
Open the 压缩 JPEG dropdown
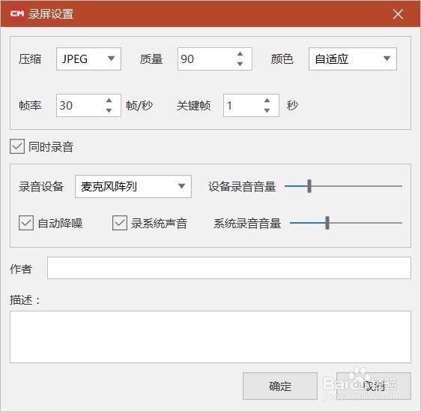tap(88, 59)
